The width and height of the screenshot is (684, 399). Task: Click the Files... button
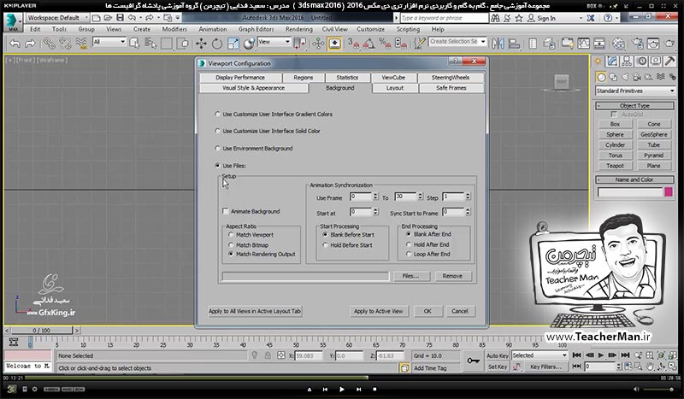[x=410, y=276]
